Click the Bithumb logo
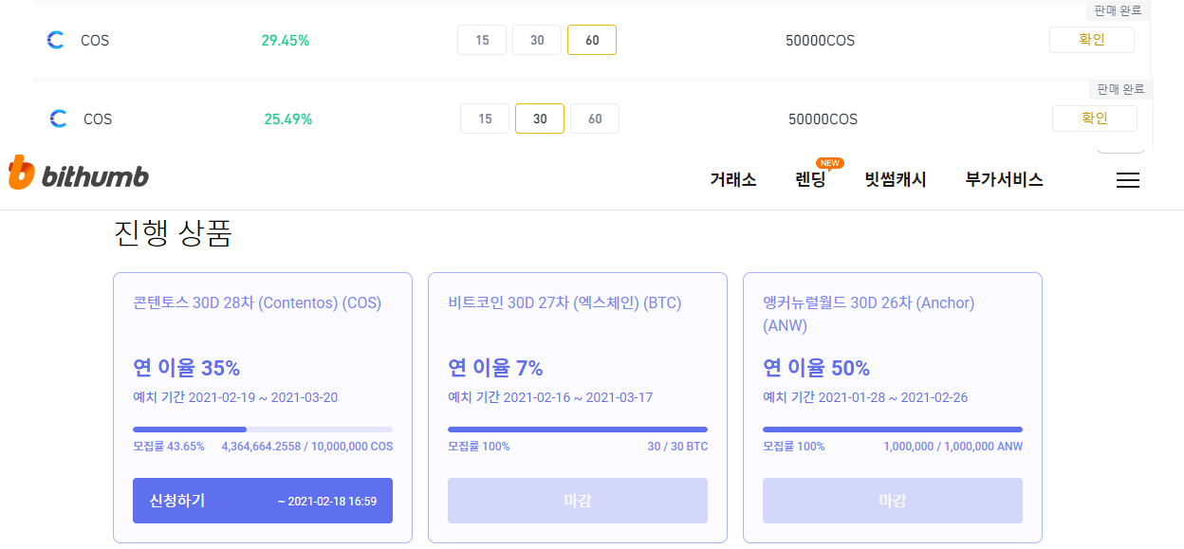The width and height of the screenshot is (1184, 549). point(79,175)
